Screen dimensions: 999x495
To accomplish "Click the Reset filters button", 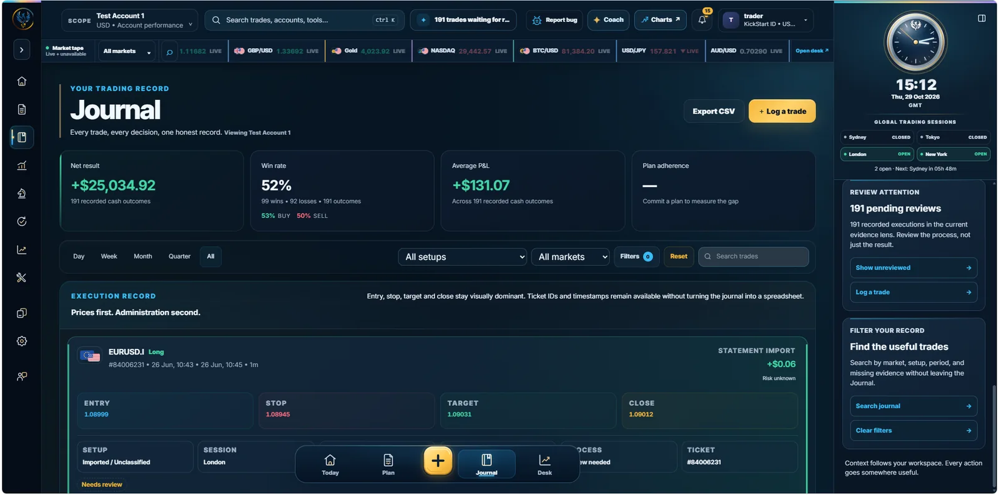I will pyautogui.click(x=679, y=257).
